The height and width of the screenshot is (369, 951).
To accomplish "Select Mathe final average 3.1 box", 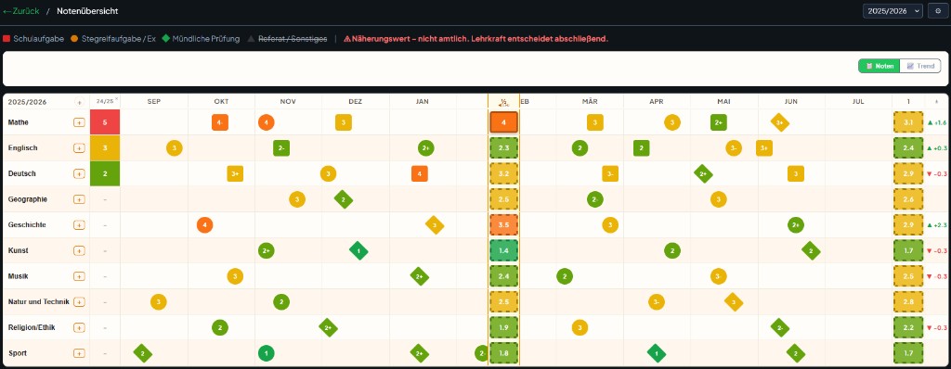I will [x=908, y=122].
